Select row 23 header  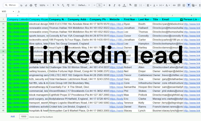(3, 24)
